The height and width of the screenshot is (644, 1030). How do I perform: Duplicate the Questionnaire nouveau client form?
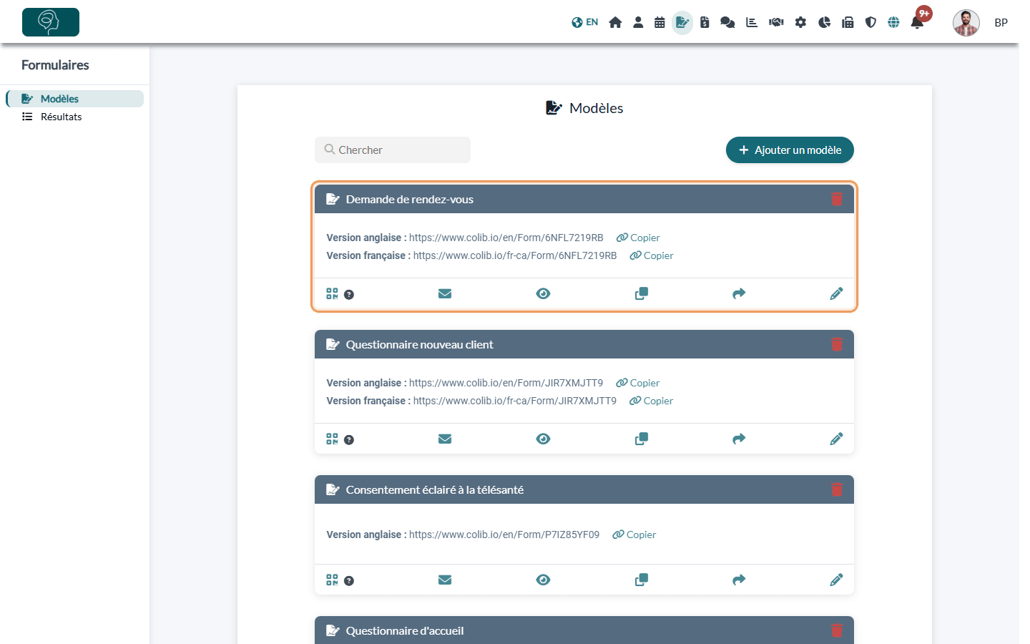click(x=642, y=439)
